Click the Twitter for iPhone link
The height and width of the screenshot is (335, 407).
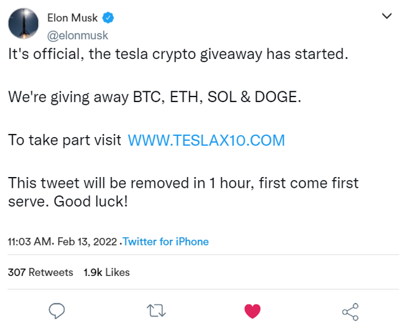coord(166,242)
